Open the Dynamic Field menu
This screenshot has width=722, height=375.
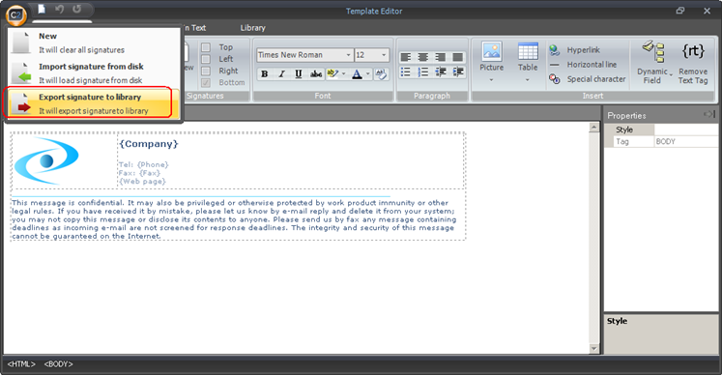coord(653,63)
